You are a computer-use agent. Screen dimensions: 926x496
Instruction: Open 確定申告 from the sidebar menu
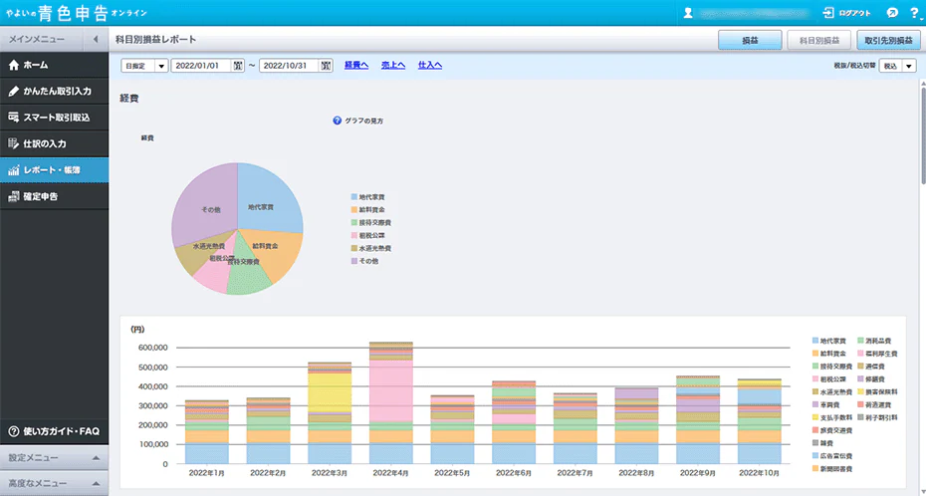point(54,196)
